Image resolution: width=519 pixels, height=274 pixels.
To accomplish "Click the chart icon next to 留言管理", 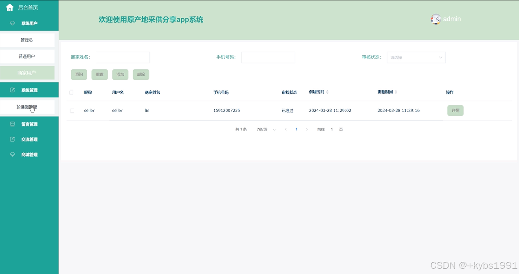I will click(12, 124).
